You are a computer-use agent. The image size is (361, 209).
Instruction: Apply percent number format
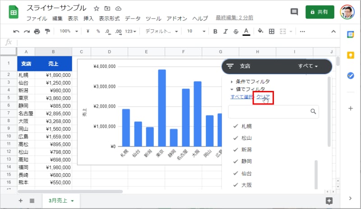[98, 31]
